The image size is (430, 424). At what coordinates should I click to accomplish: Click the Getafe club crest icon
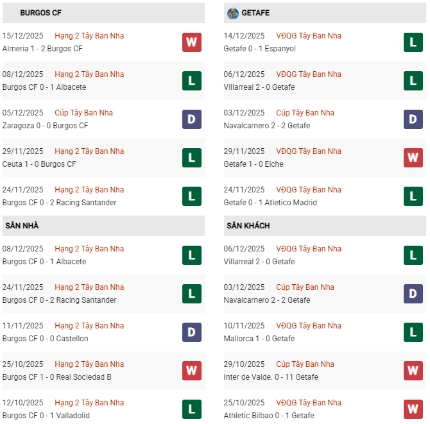point(232,13)
